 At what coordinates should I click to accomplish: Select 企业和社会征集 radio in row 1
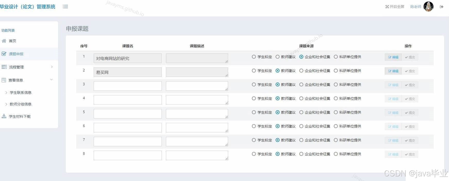301,57
